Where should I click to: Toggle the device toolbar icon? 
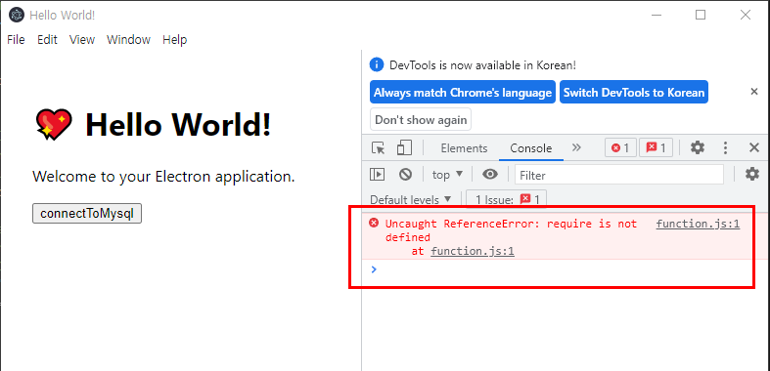(x=404, y=148)
